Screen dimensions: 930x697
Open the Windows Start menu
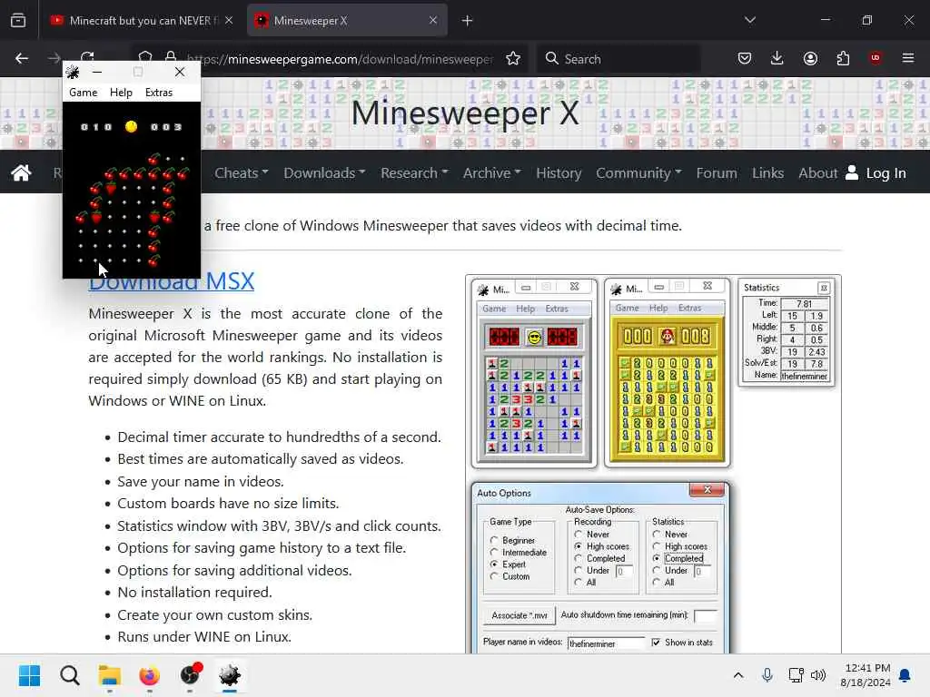(x=30, y=675)
